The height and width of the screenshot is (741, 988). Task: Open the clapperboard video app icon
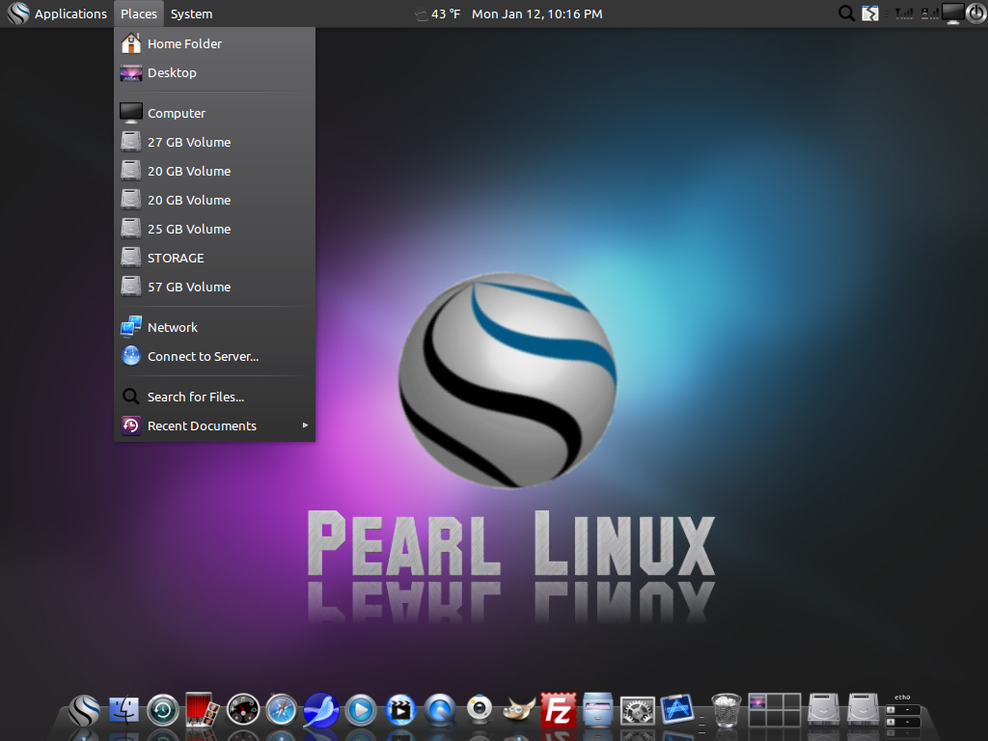400,711
